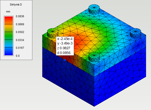Click the left cylinder above the tooltip

(52, 32)
